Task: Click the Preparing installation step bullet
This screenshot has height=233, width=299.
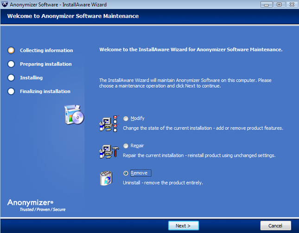Action: [11, 64]
